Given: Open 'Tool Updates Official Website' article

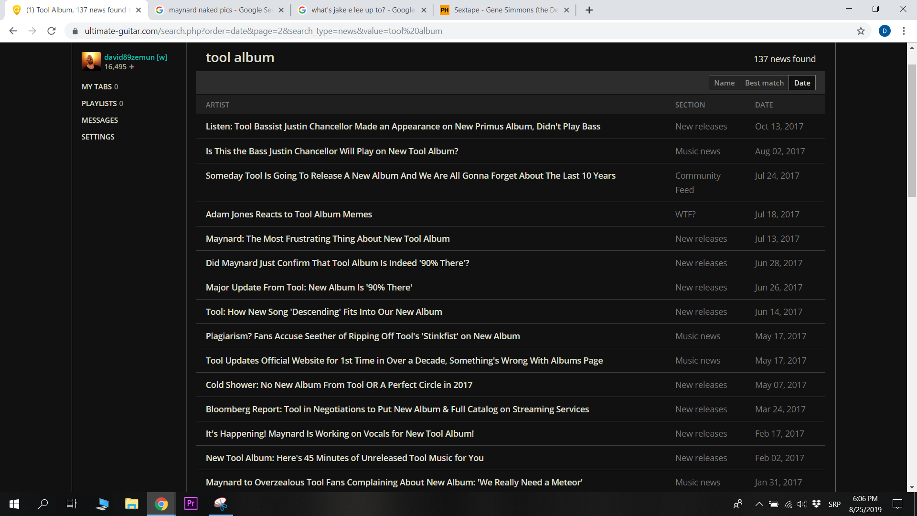Looking at the screenshot, I should pyautogui.click(x=404, y=360).
